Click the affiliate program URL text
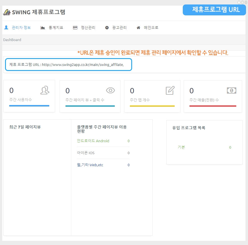 [x=67, y=65]
